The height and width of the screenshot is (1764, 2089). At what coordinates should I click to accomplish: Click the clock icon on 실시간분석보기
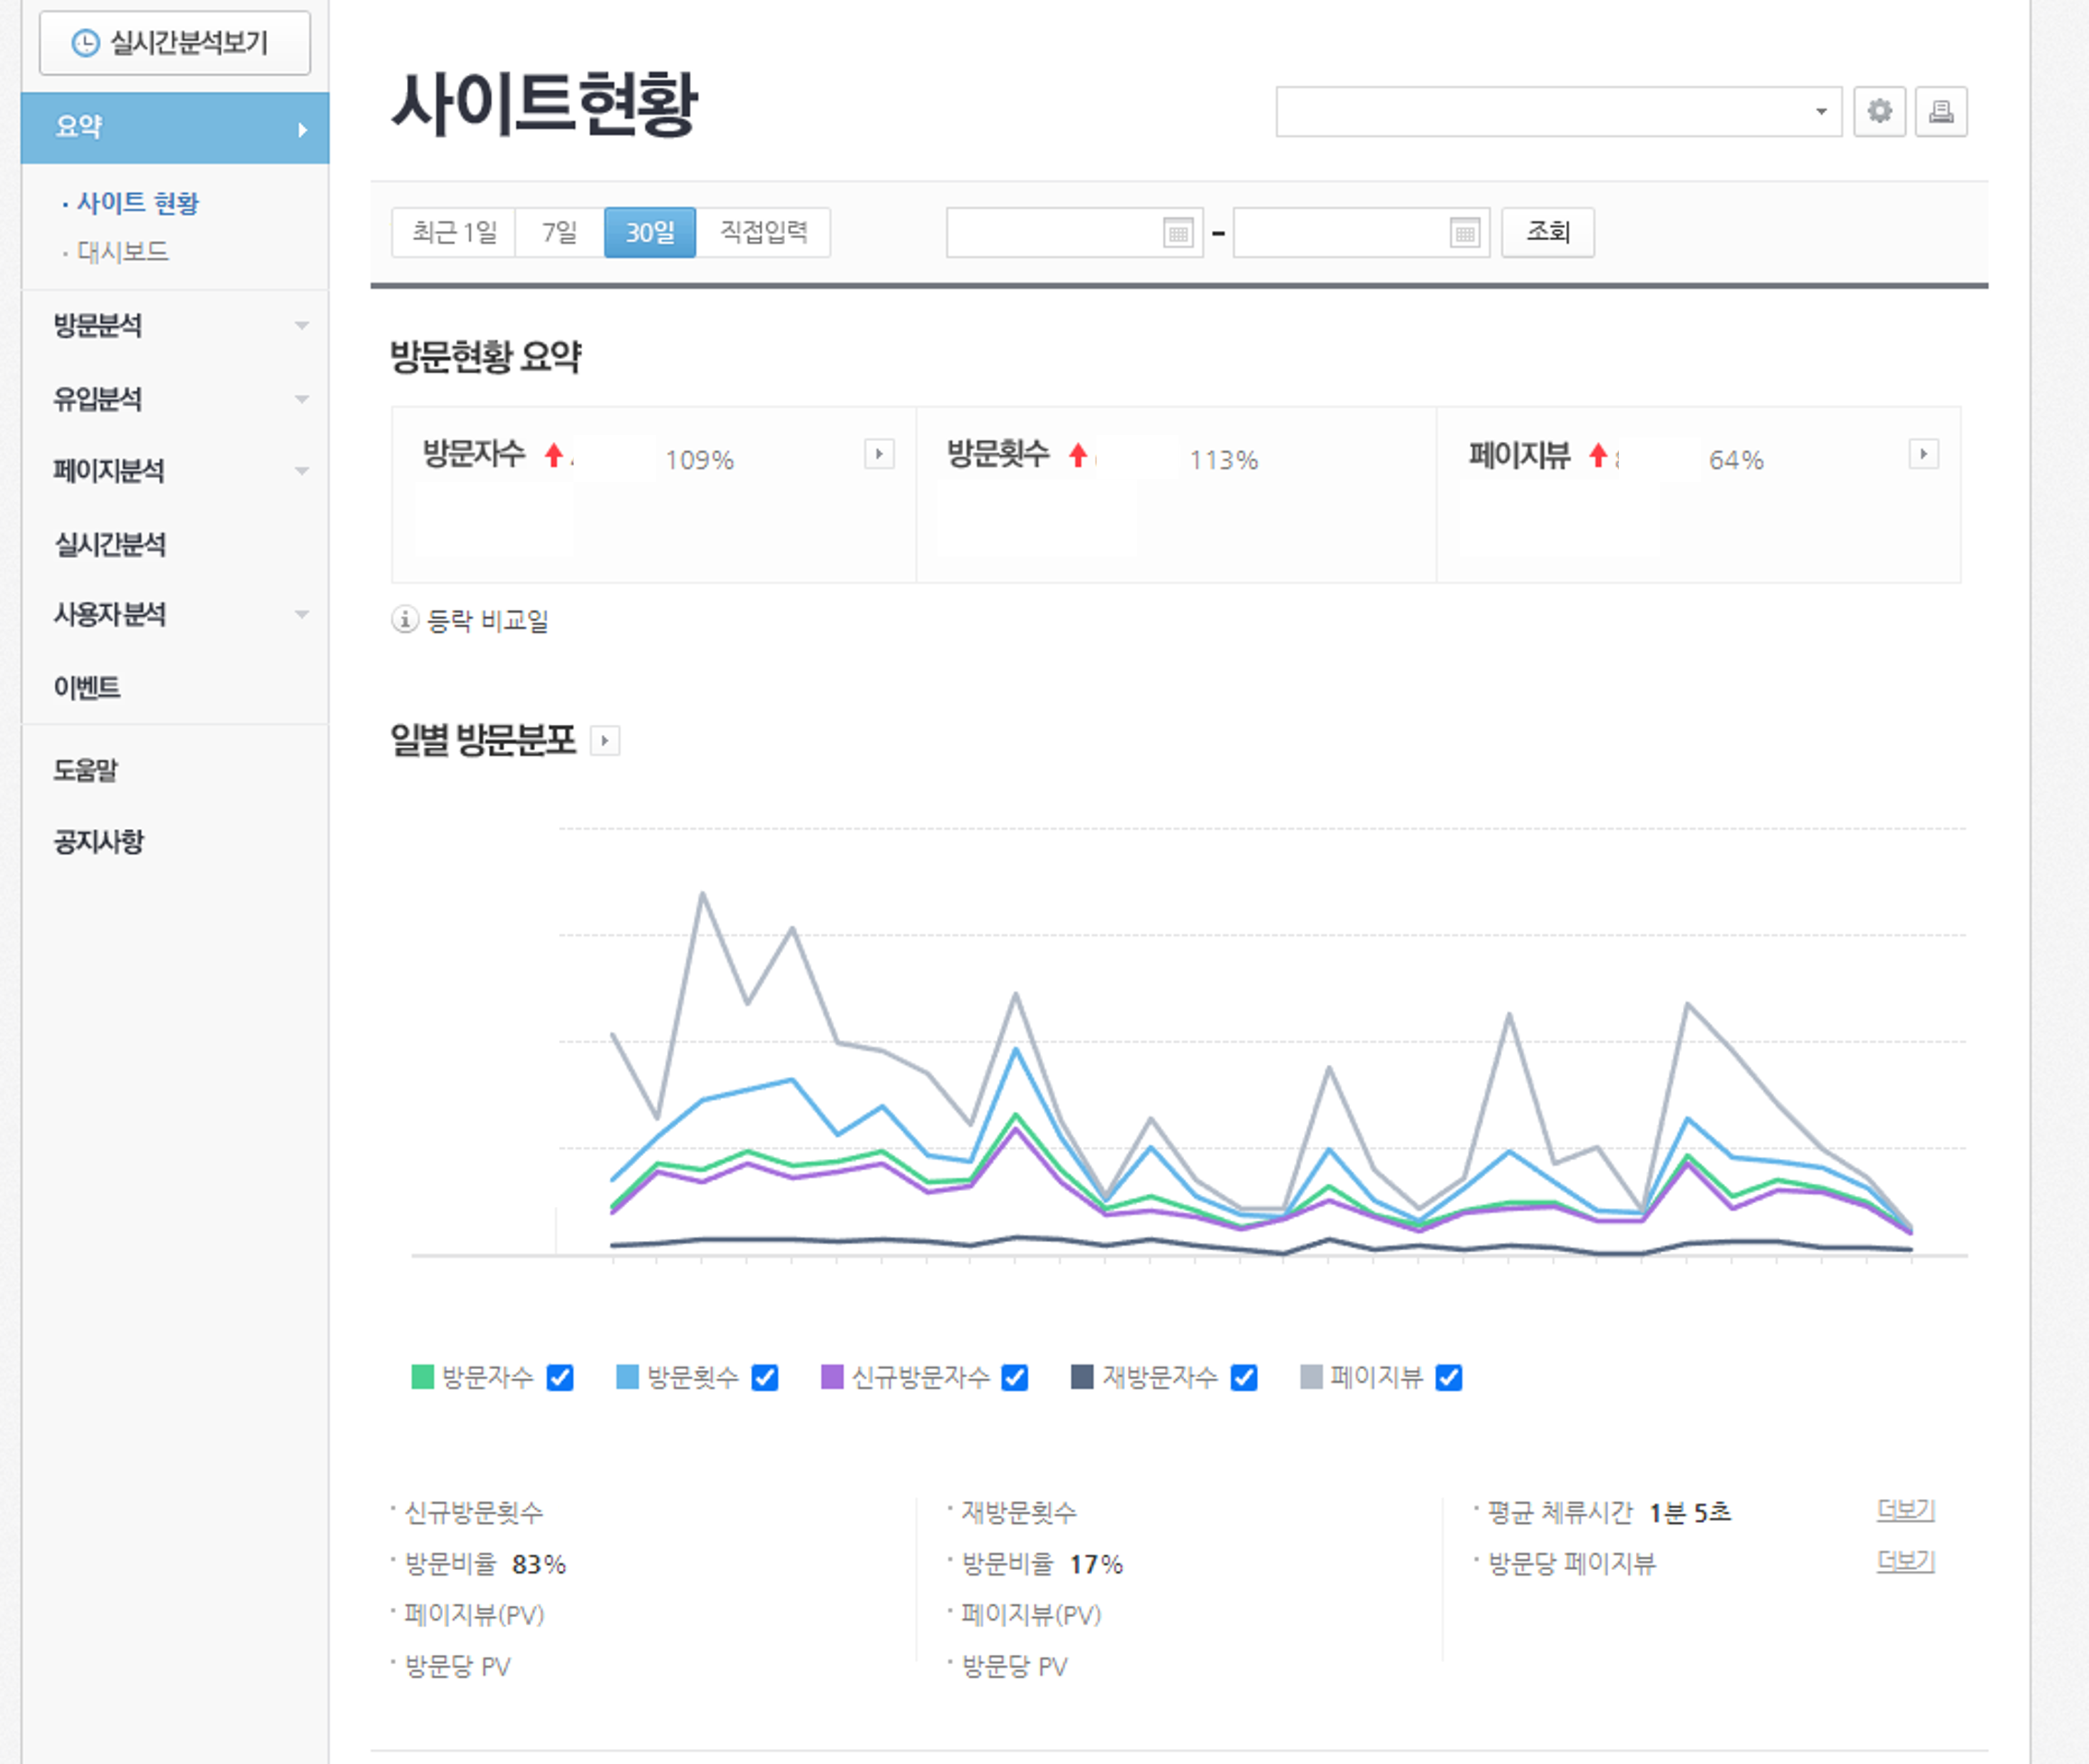coord(86,42)
